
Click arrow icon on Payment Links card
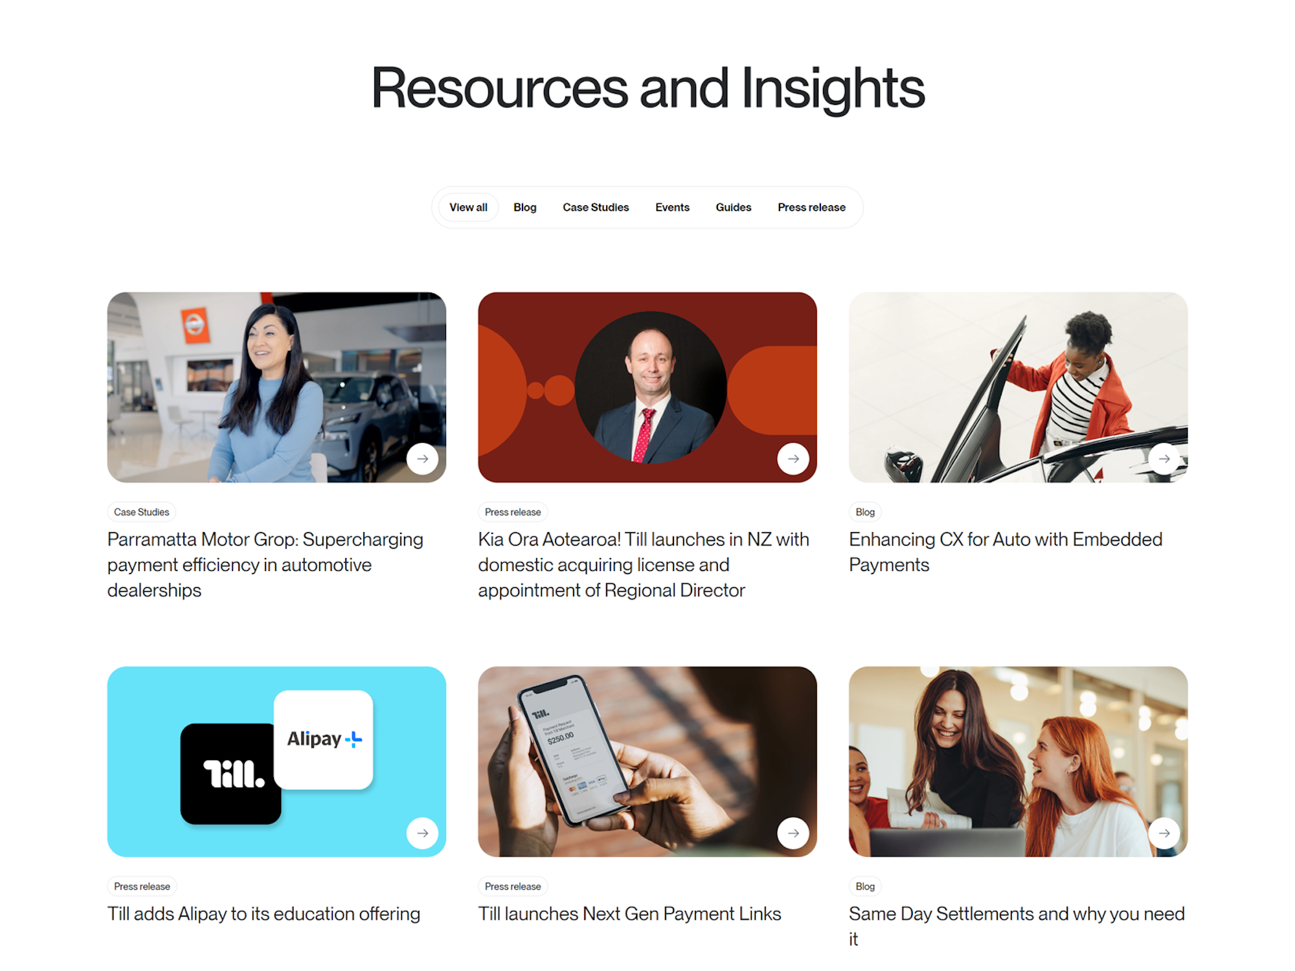tap(793, 833)
